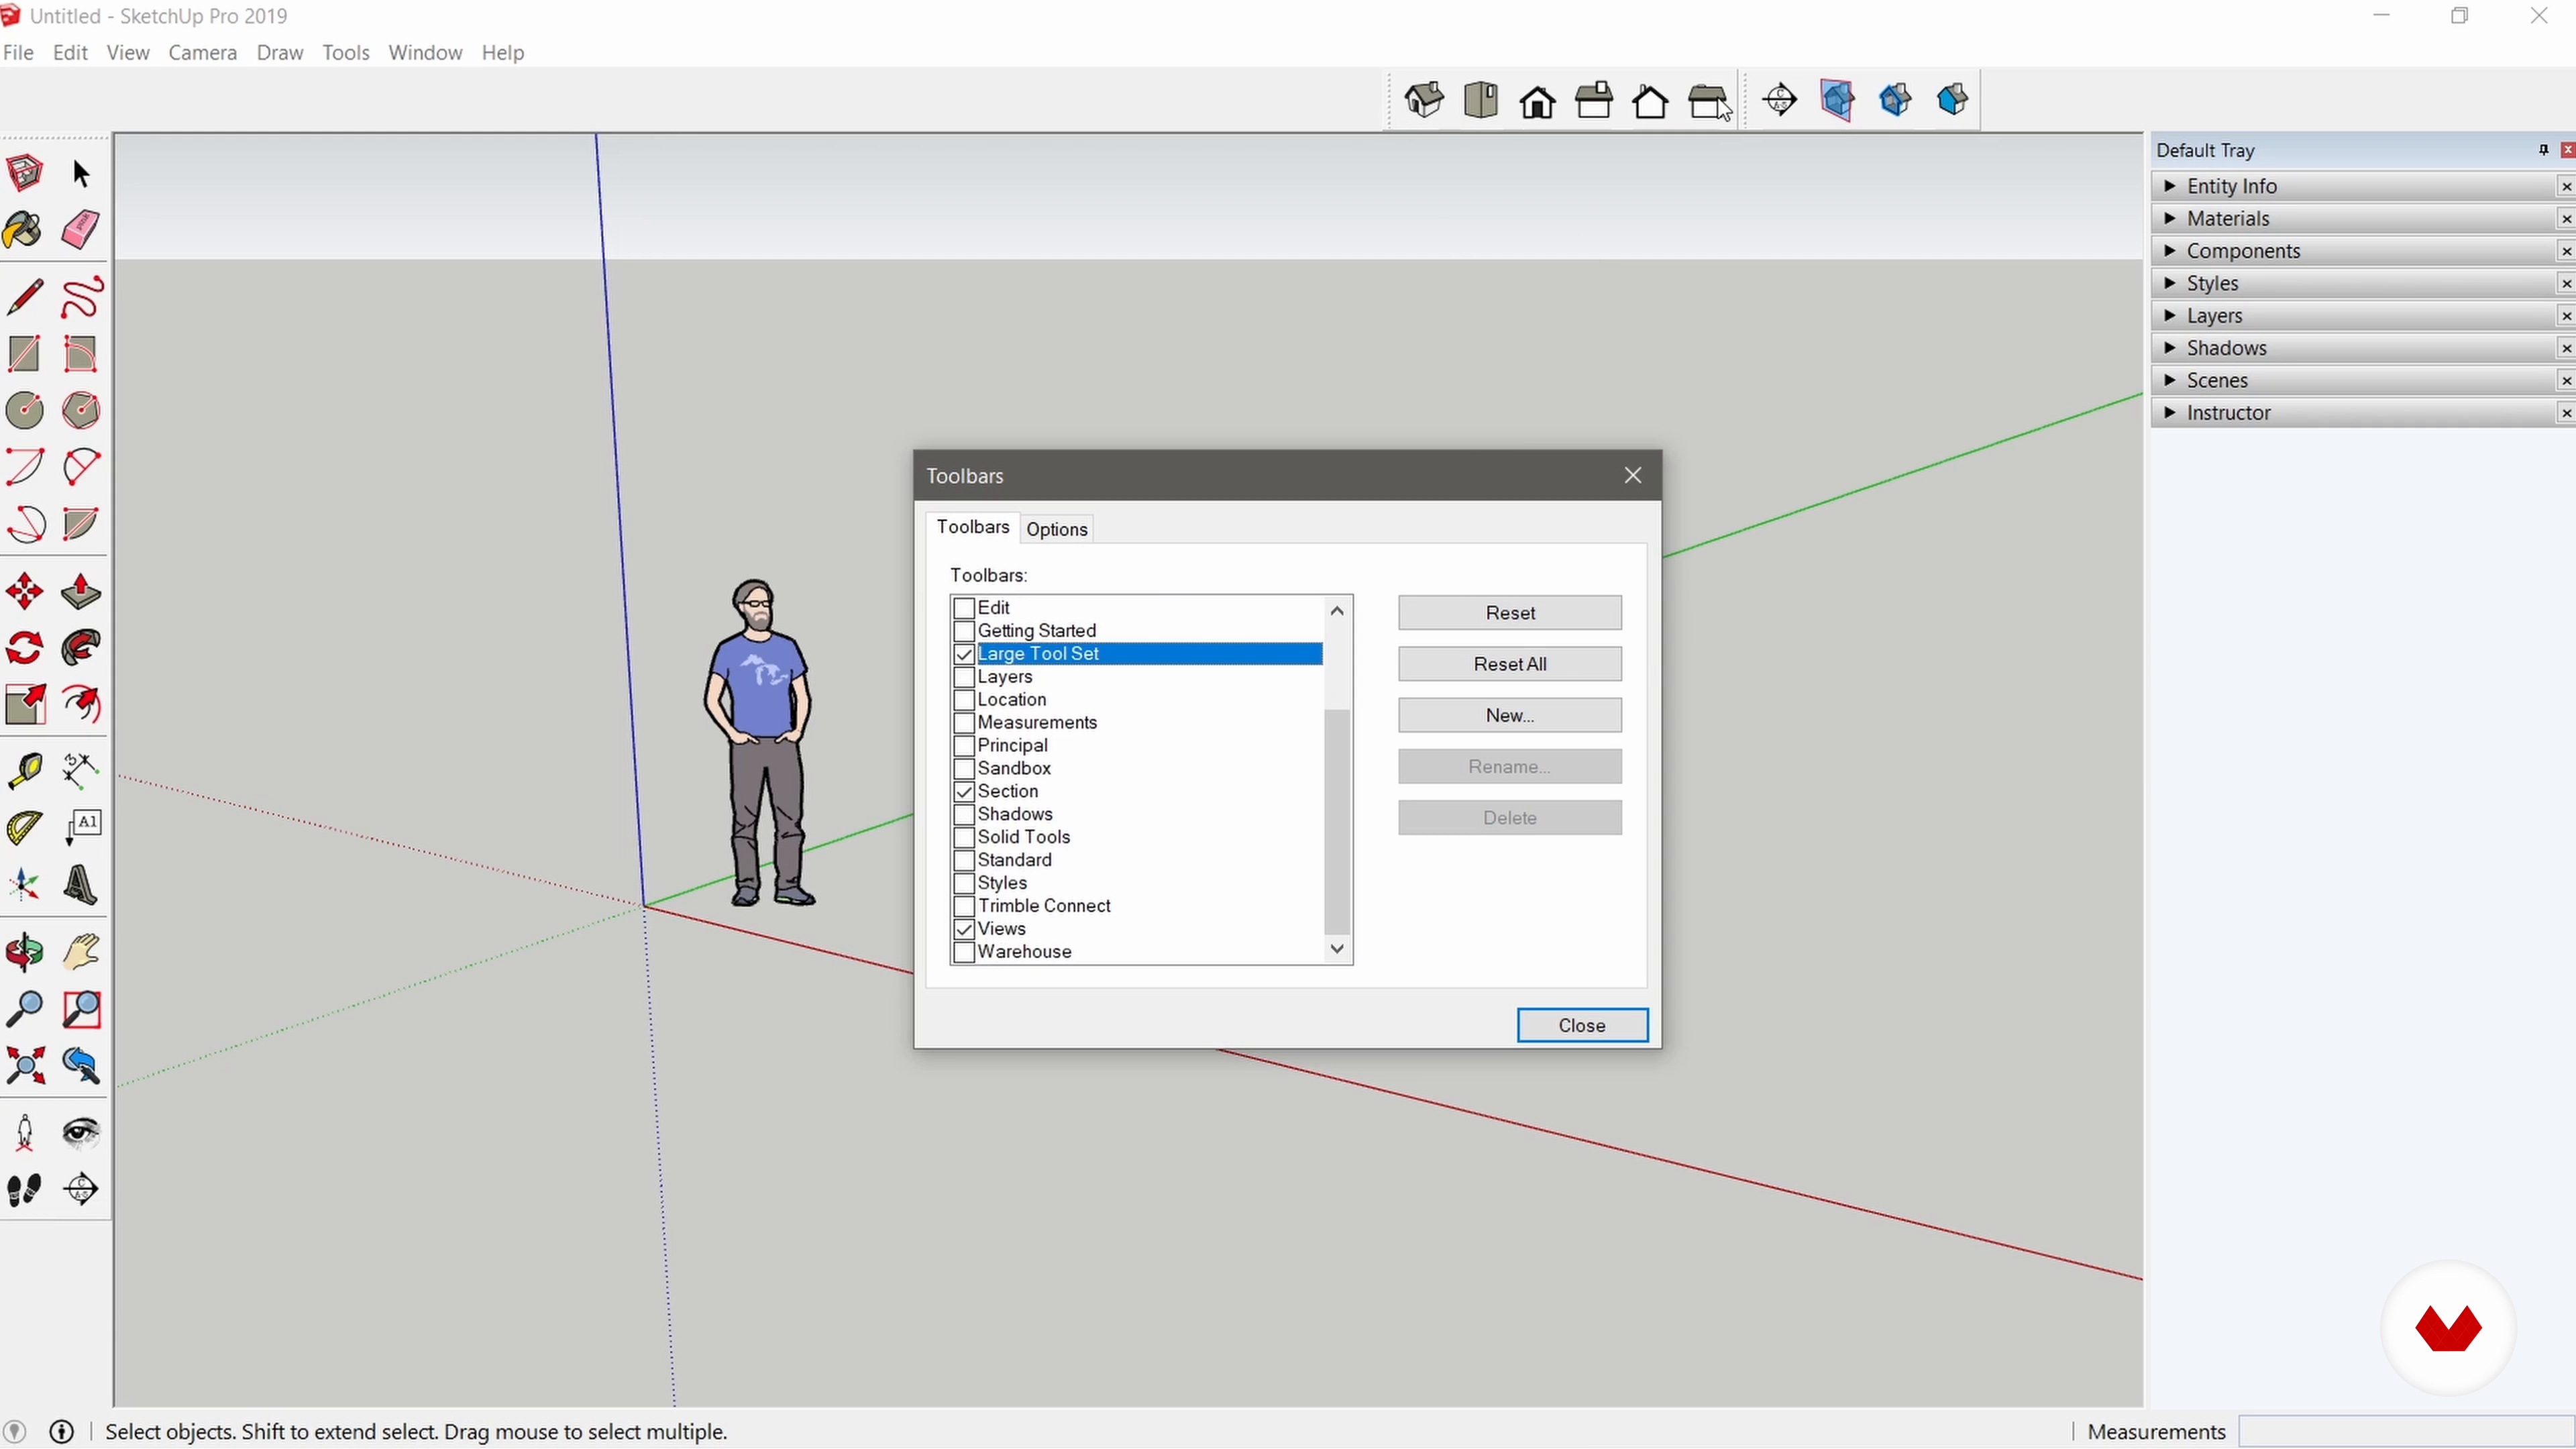Activate the Move tool
Image resolution: width=2576 pixels, height=1449 pixels.
point(25,592)
